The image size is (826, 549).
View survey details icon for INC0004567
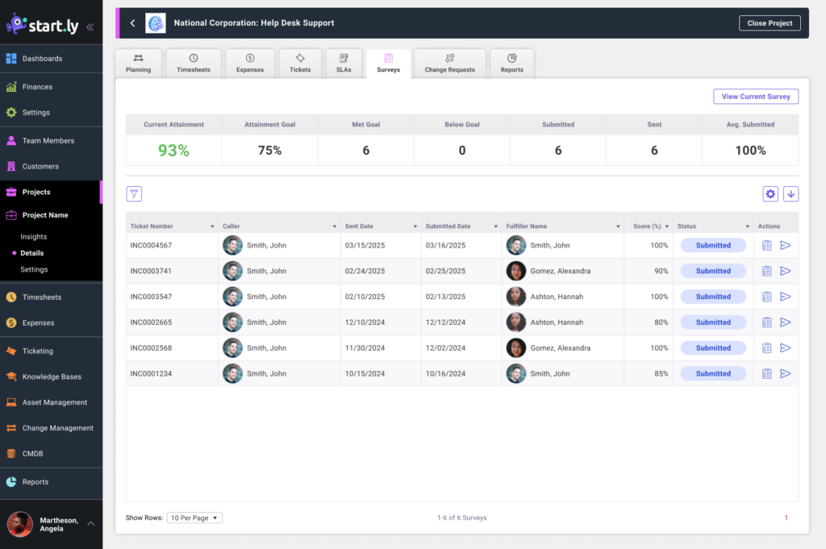click(x=767, y=246)
